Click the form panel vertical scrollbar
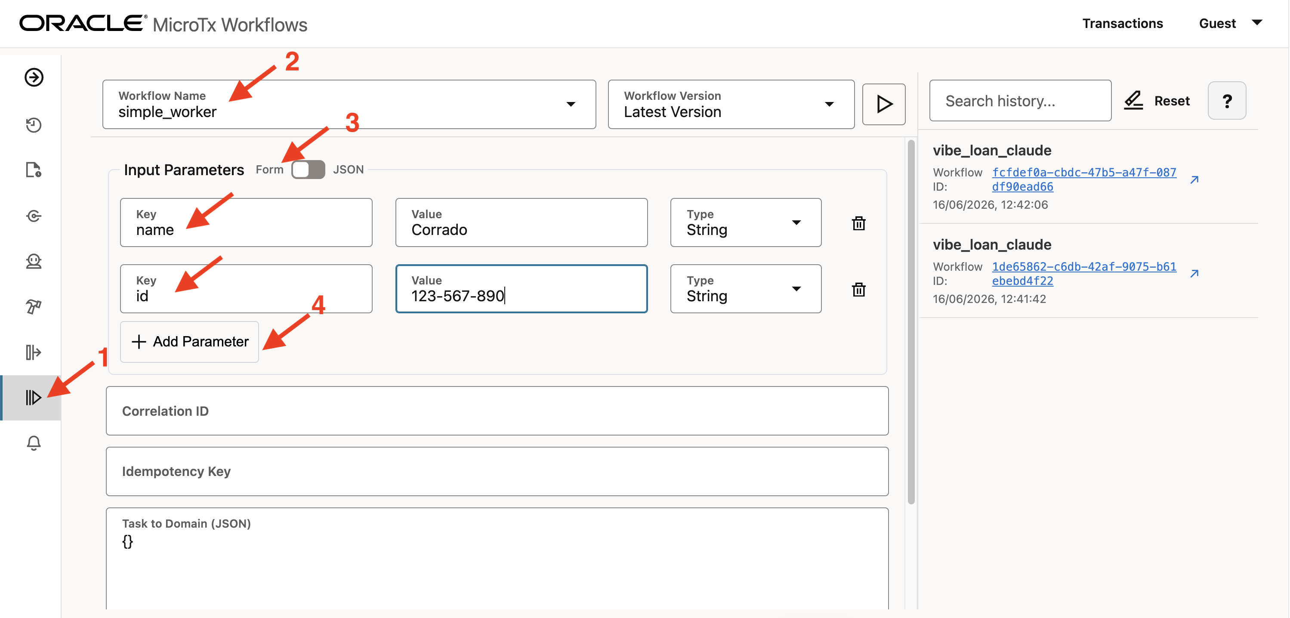The width and height of the screenshot is (1290, 618). 911,322
